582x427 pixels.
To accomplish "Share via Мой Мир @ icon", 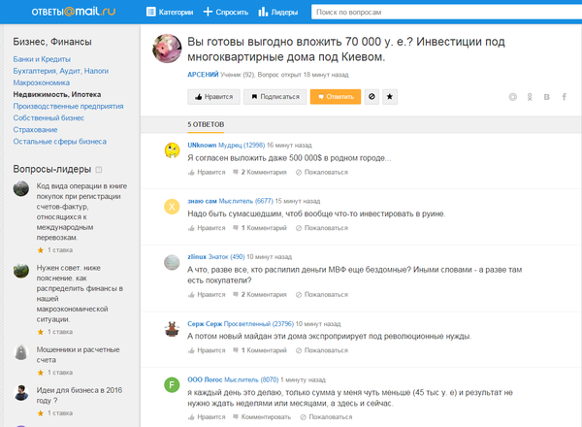I will pos(512,97).
